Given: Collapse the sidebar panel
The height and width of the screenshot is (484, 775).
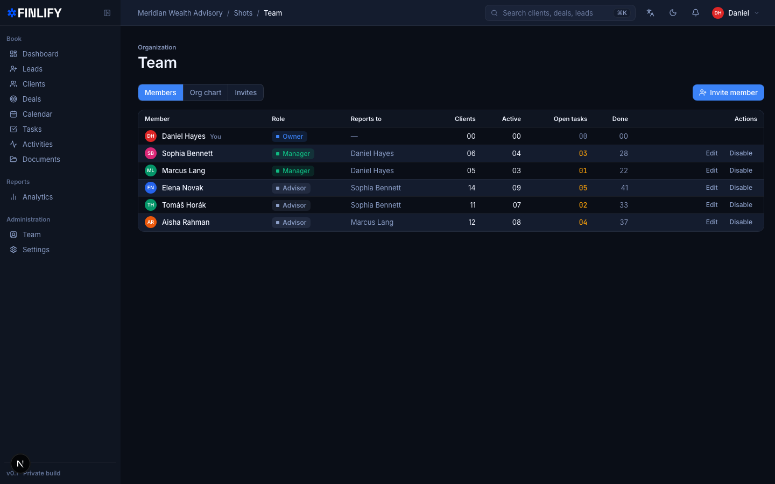Looking at the screenshot, I should [107, 13].
